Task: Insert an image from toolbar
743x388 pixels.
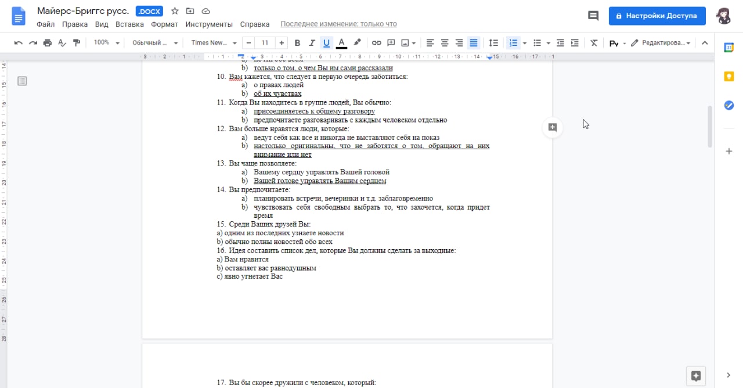Action: pos(405,42)
